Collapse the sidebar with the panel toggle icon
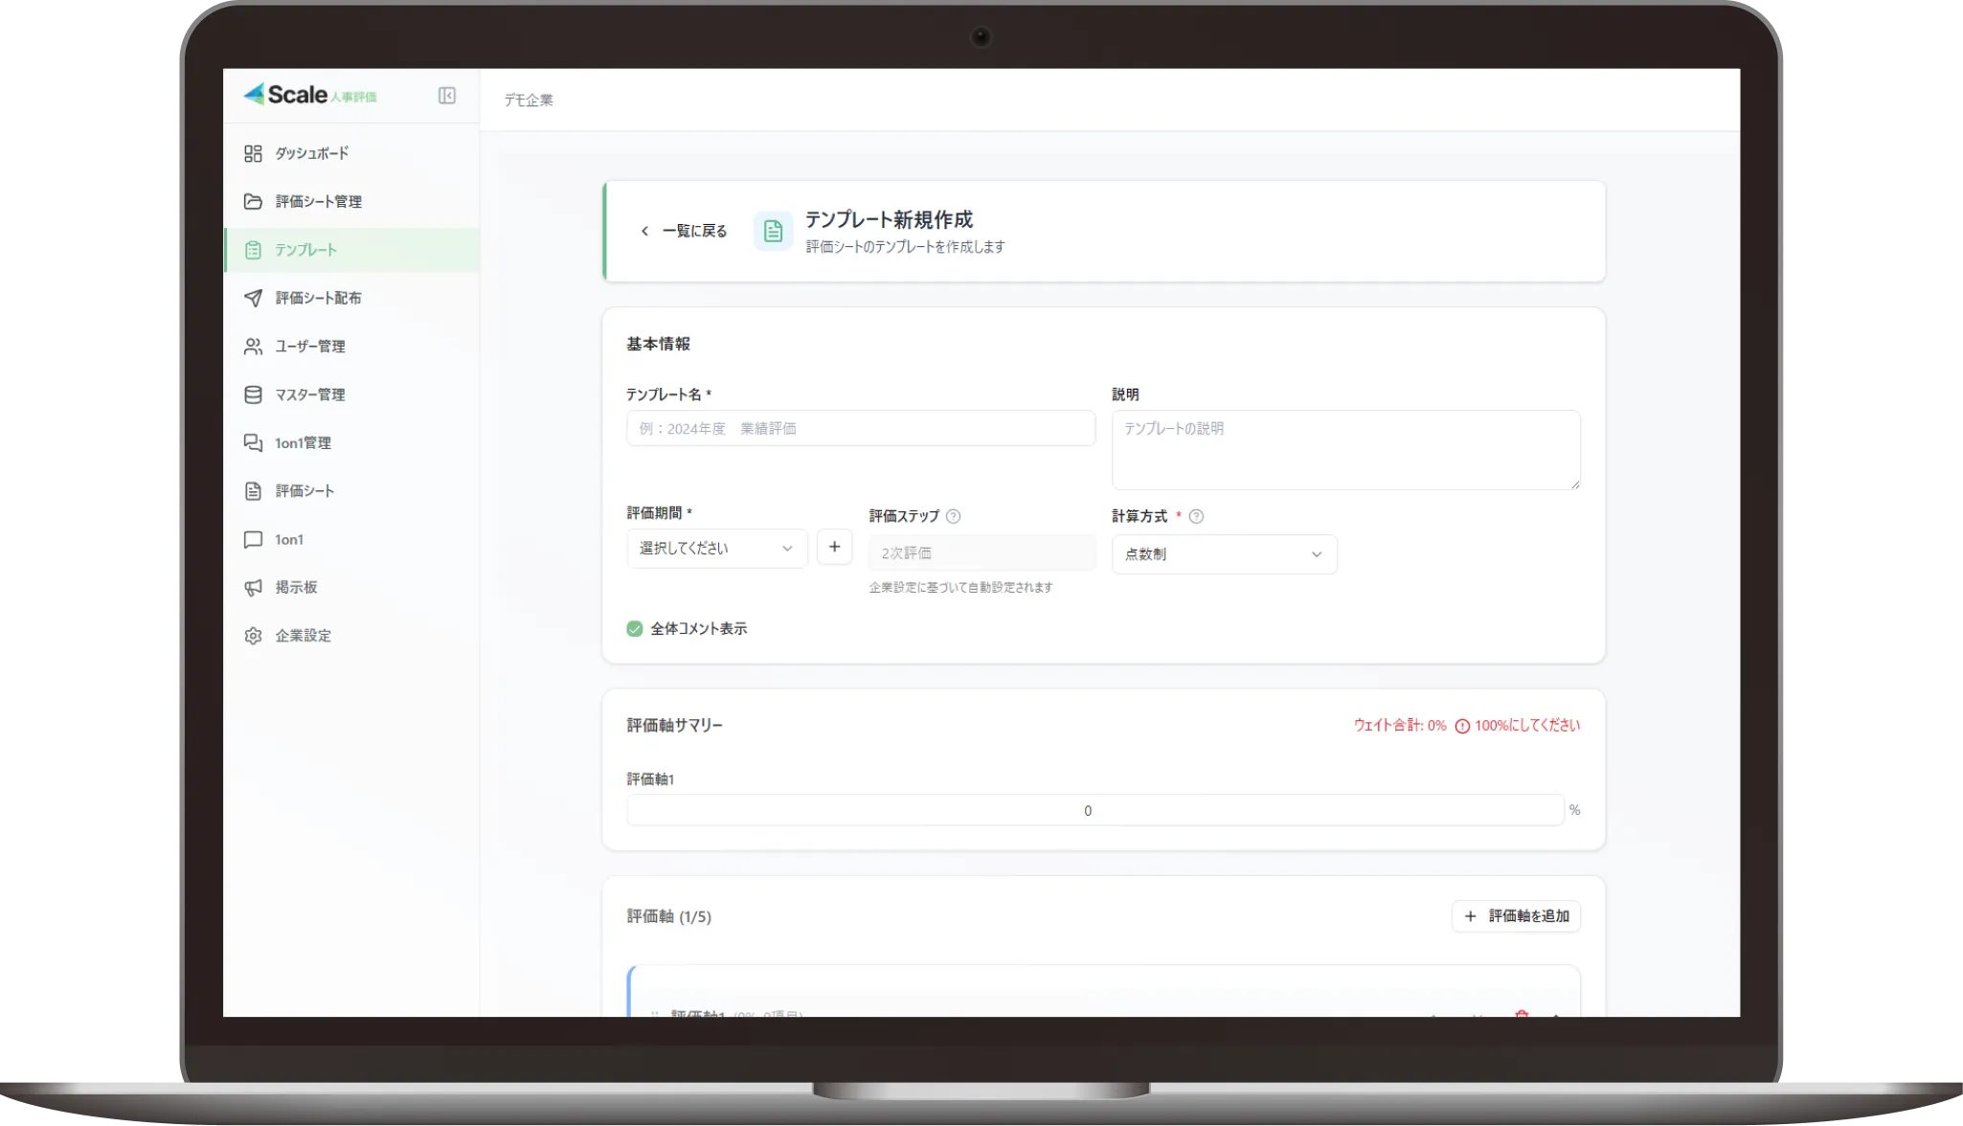The width and height of the screenshot is (1963, 1126). coord(446,96)
